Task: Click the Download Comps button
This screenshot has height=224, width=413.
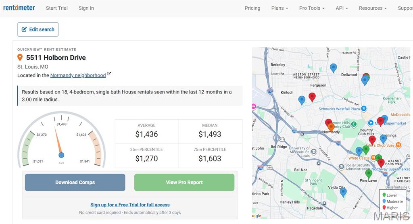Action: (x=75, y=182)
